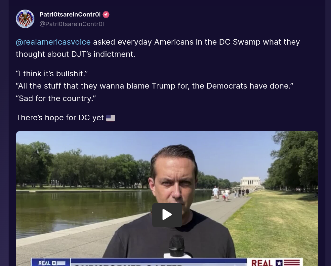The image size is (331, 266).
Task: Open the eagle profile avatar
Action: [25, 19]
